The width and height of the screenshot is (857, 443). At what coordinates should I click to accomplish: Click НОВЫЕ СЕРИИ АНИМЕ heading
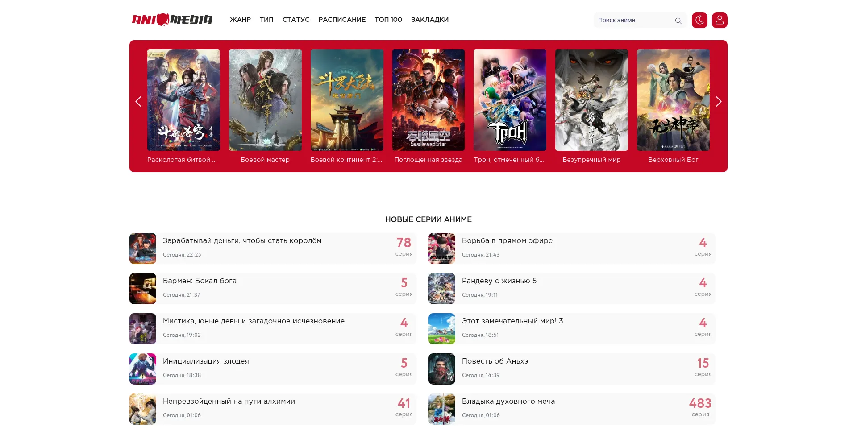428,219
